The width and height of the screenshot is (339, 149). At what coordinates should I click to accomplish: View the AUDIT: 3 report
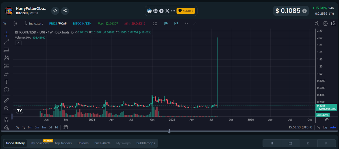(186, 11)
